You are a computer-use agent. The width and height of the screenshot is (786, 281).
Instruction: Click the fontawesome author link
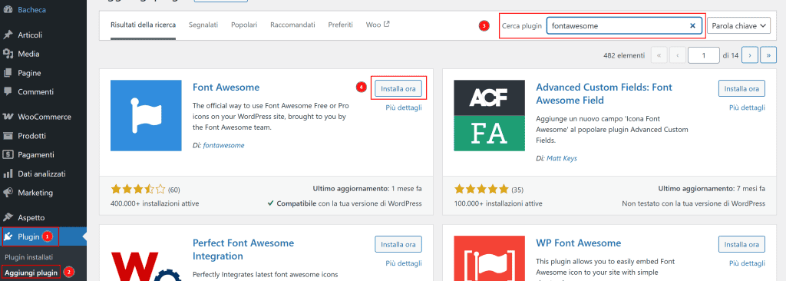coord(223,145)
